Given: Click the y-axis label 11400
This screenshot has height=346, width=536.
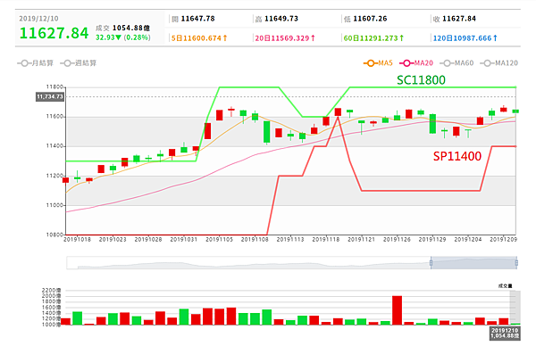Looking at the screenshot, I should [x=54, y=146].
